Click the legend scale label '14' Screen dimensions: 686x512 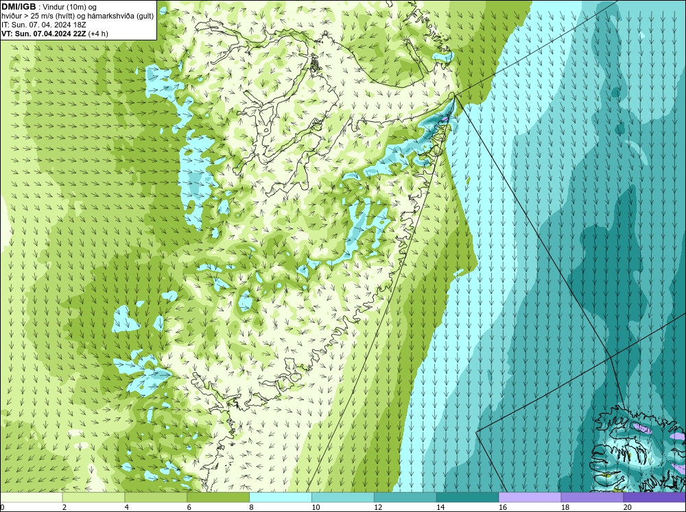point(440,507)
